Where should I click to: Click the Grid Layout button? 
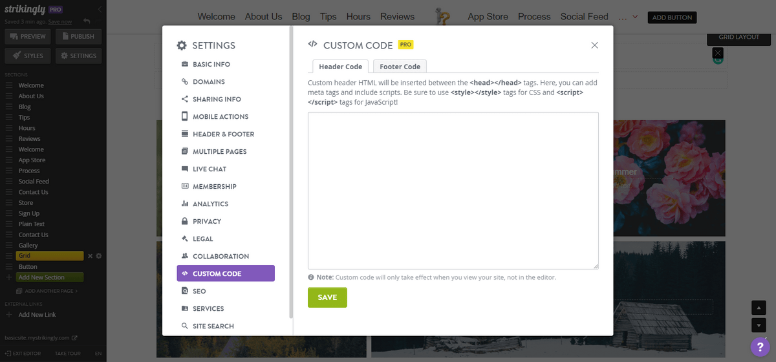pyautogui.click(x=738, y=37)
